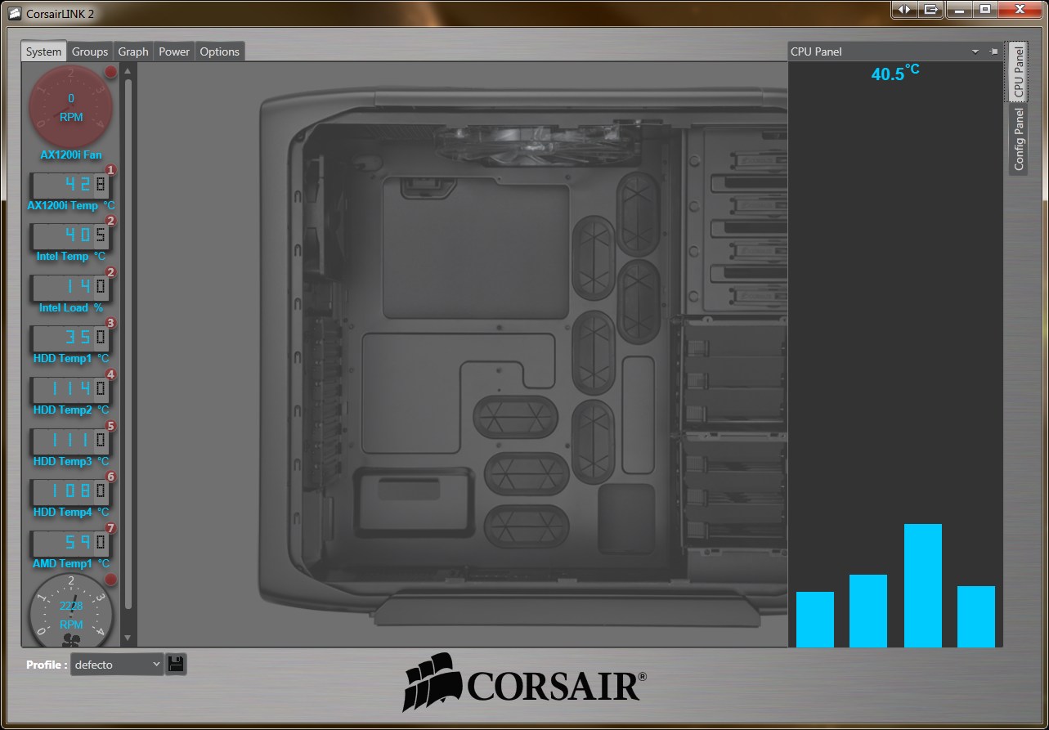Click the tallest blue CPU core bar

922,584
